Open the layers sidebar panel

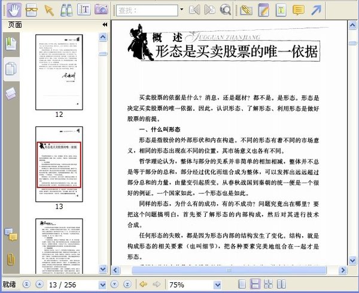coord(11,93)
